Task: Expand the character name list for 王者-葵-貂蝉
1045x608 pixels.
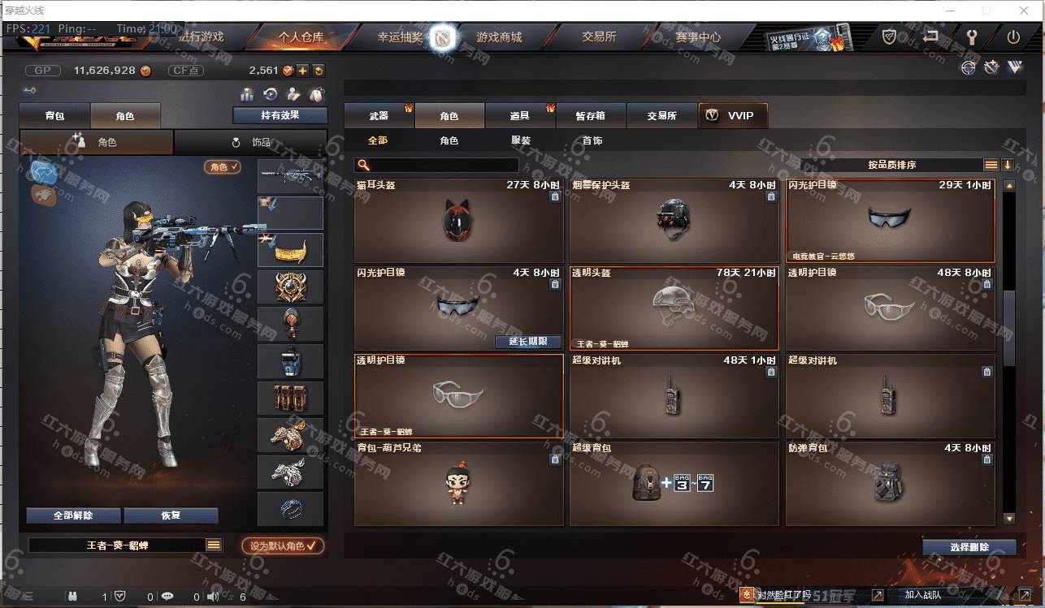Action: point(214,545)
